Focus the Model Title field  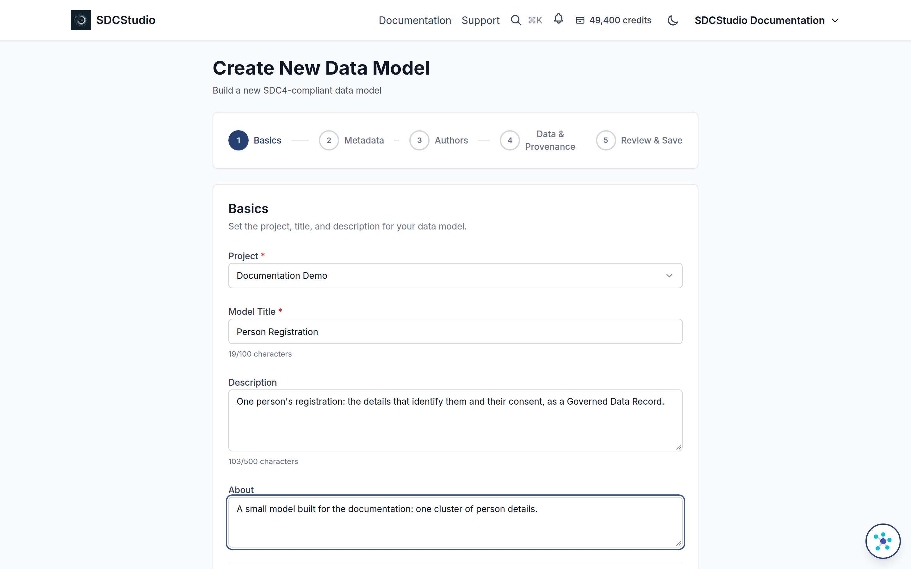pyautogui.click(x=455, y=331)
